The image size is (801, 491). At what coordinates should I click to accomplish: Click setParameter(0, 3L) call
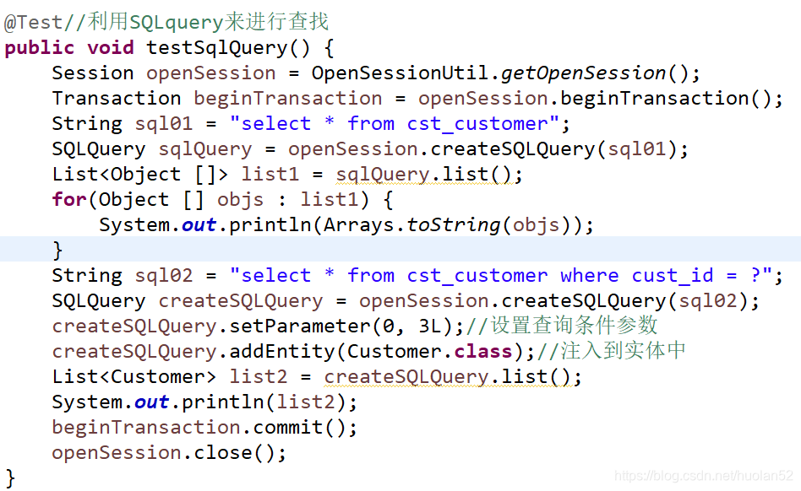341,326
